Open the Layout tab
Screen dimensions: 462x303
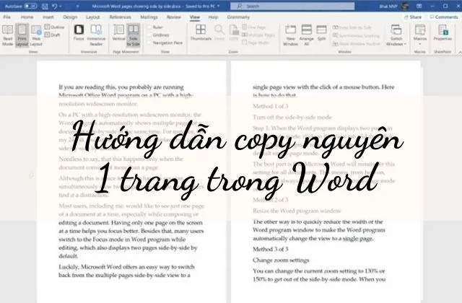click(x=93, y=17)
